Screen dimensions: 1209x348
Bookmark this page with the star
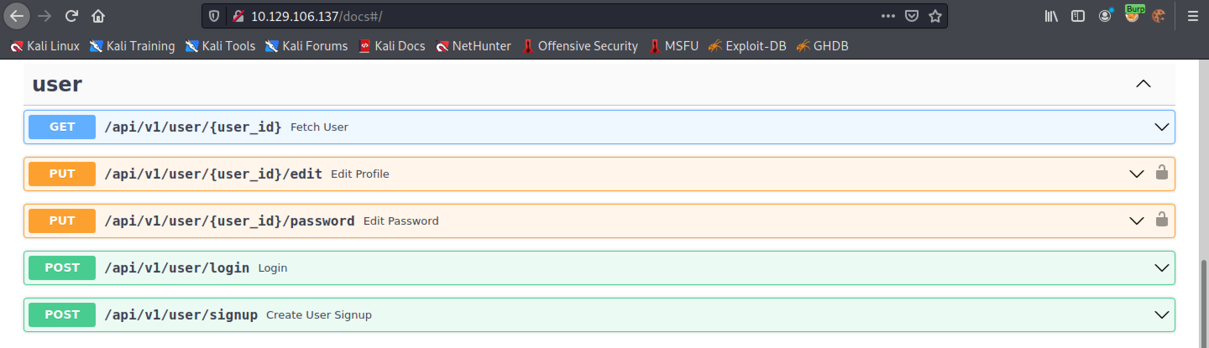[935, 16]
